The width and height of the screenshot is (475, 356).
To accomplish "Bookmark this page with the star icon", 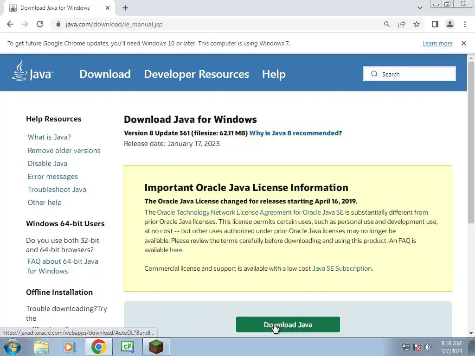I will tap(417, 24).
